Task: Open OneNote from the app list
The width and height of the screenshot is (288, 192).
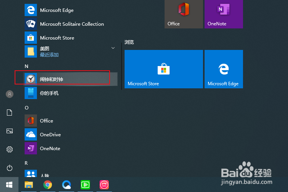Action: click(71, 148)
